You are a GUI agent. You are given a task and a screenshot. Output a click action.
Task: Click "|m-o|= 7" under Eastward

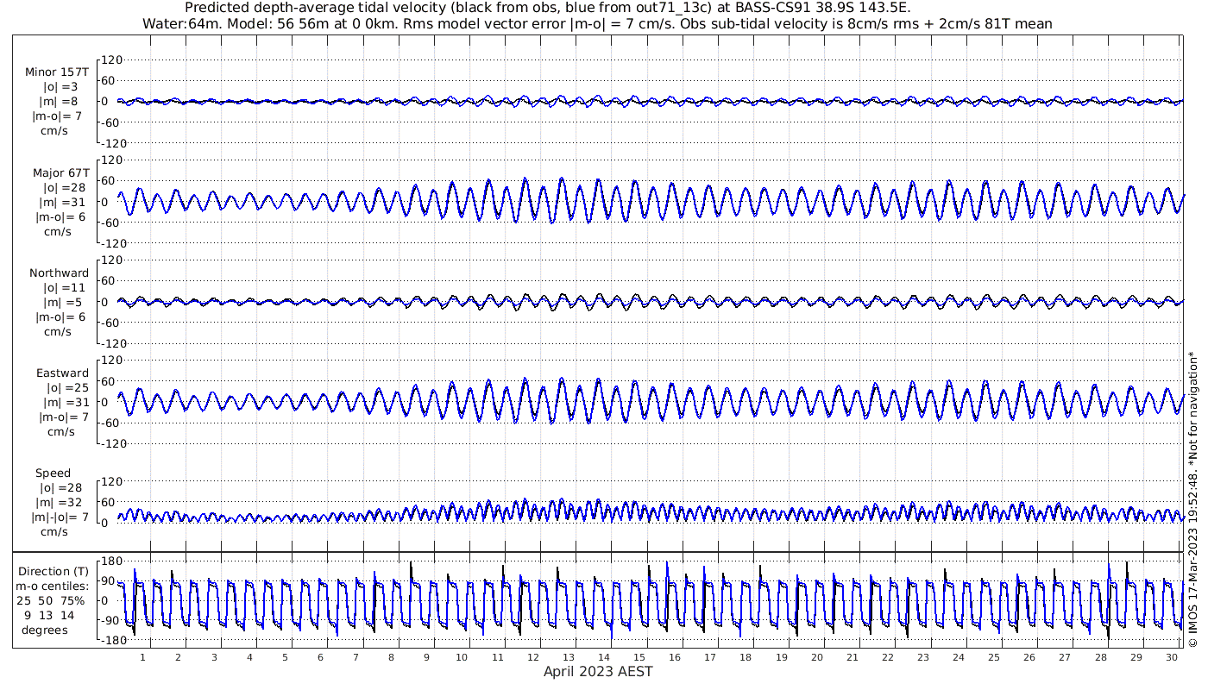64,417
